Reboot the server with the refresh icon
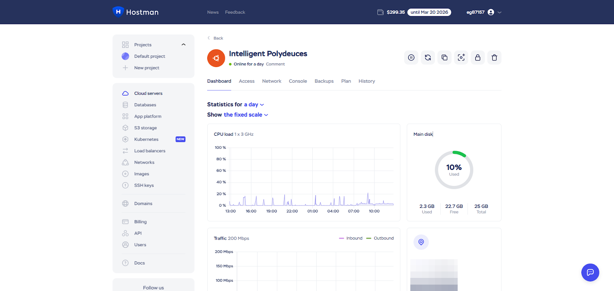The height and width of the screenshot is (291, 614). pyautogui.click(x=428, y=58)
